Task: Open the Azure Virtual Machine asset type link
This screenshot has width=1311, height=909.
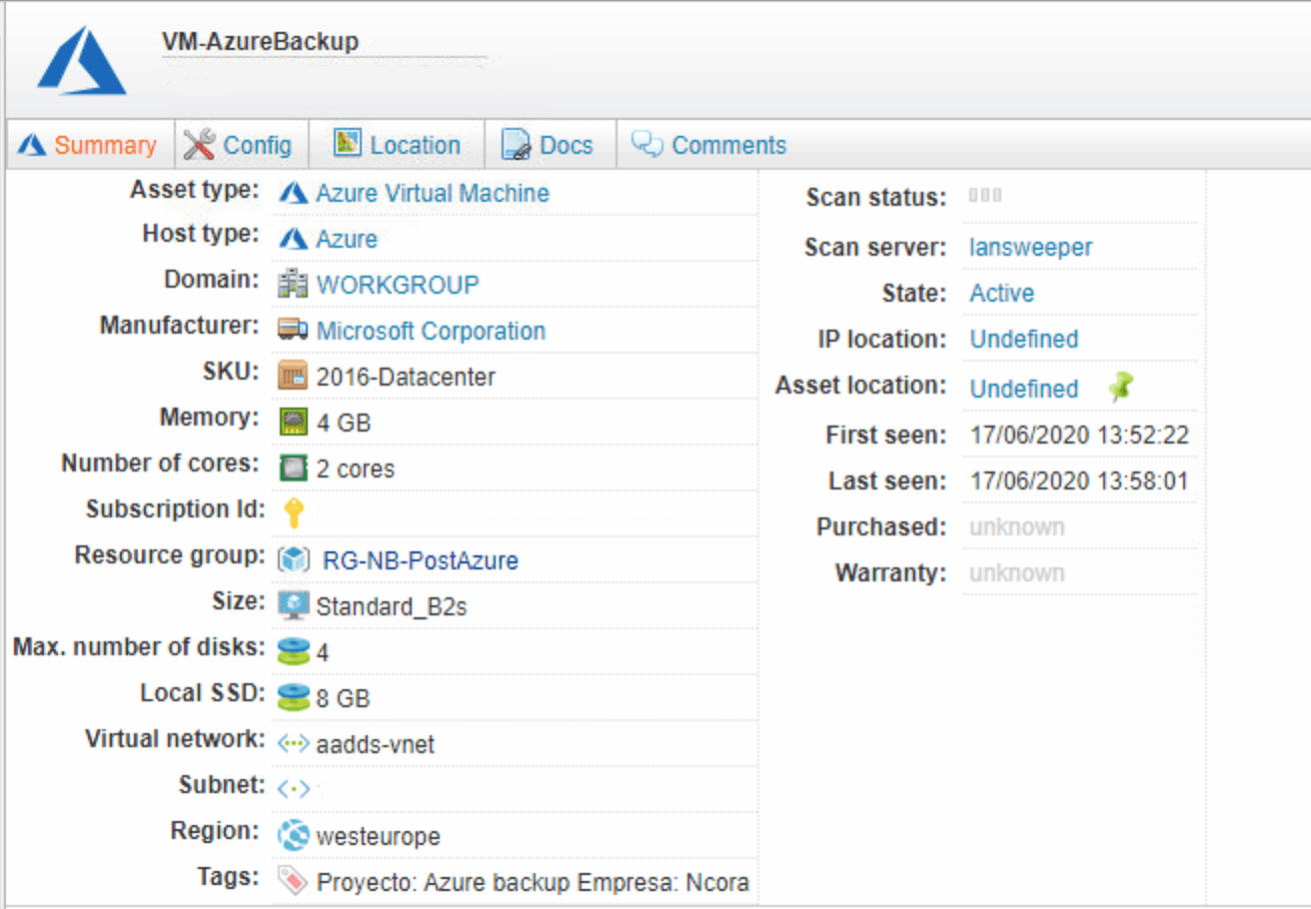Action: [433, 193]
